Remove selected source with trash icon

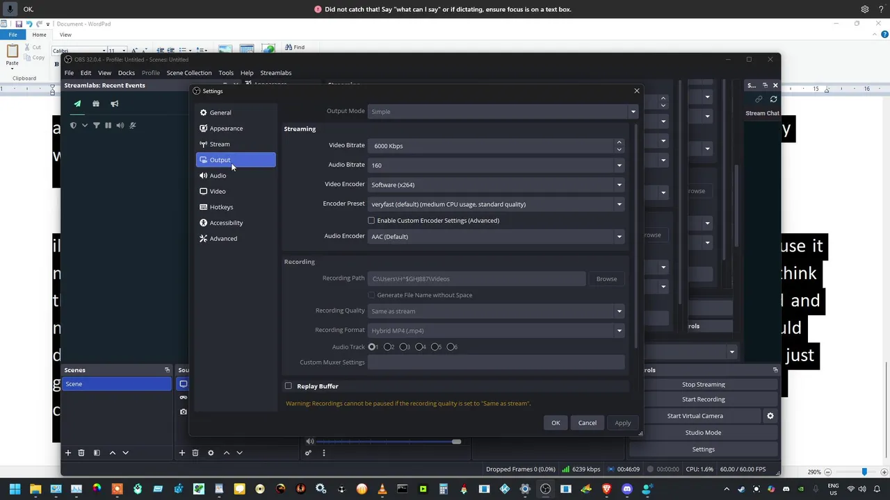[195, 453]
